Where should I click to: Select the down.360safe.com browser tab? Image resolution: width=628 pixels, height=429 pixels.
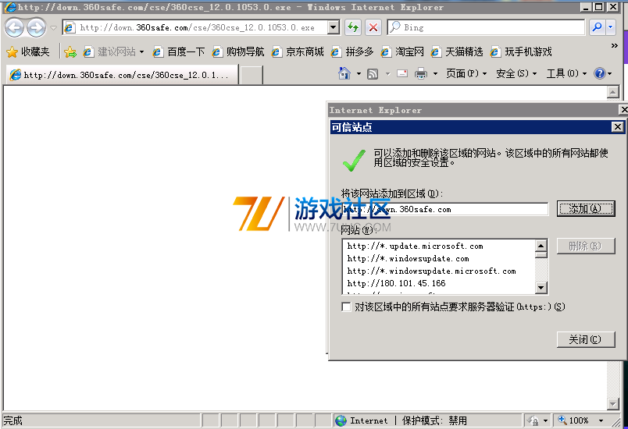[122, 75]
